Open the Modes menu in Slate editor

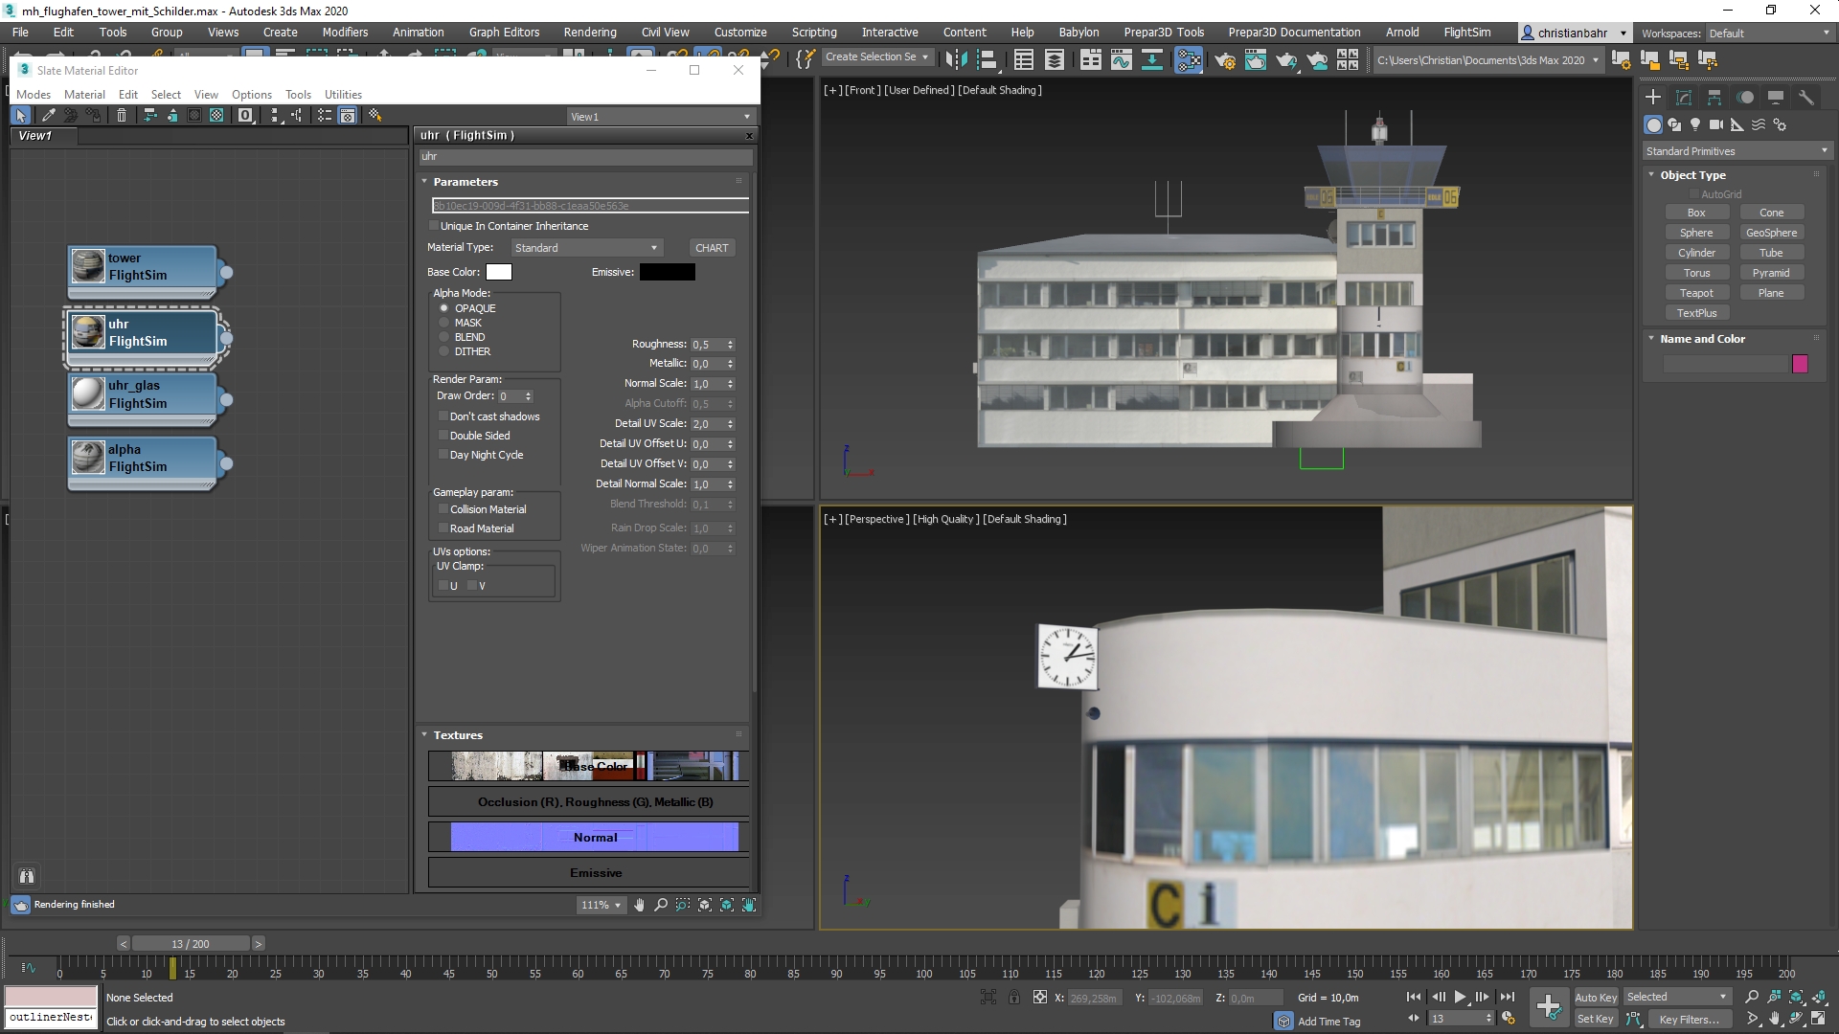coord(34,95)
